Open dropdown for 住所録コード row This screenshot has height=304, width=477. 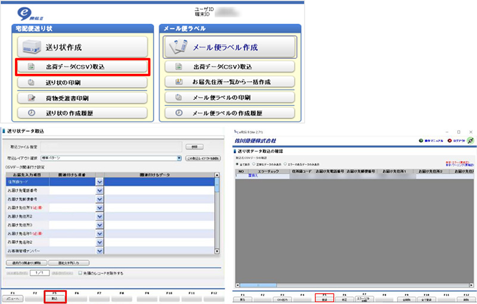point(100,182)
